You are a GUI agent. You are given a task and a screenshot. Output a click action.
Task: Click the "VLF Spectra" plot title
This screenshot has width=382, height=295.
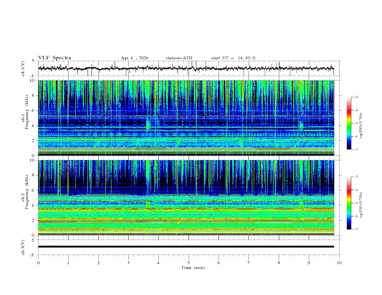coord(55,58)
